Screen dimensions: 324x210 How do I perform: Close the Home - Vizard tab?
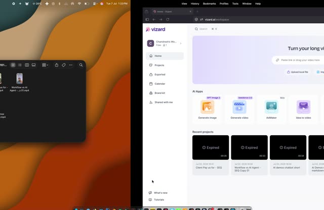(x=190, y=12)
